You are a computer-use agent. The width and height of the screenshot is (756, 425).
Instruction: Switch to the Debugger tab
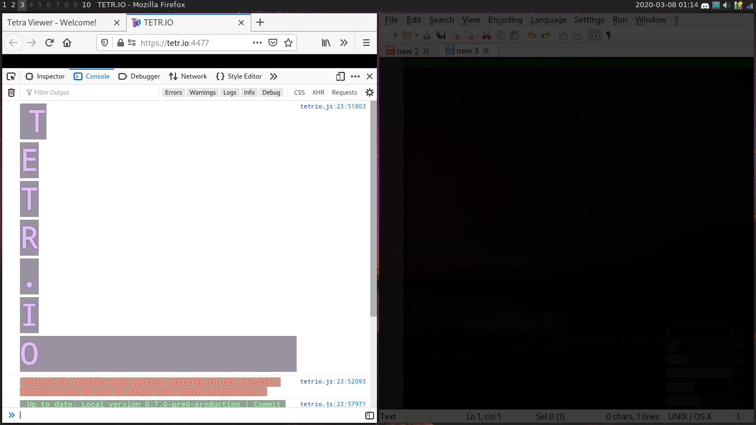pyautogui.click(x=139, y=76)
